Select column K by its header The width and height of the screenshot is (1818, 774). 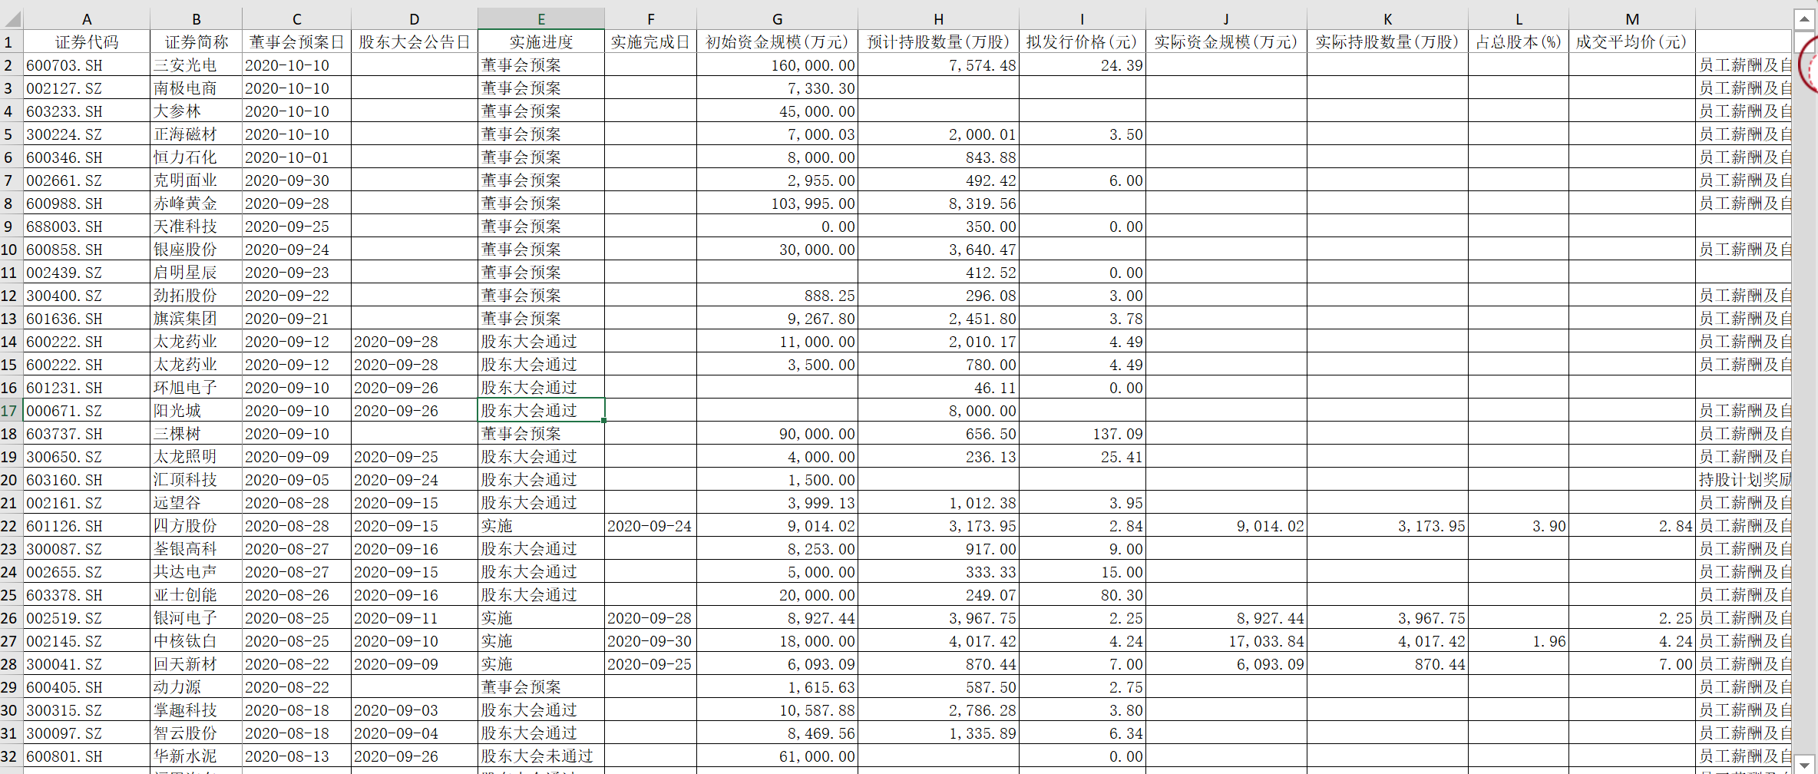(x=1388, y=19)
